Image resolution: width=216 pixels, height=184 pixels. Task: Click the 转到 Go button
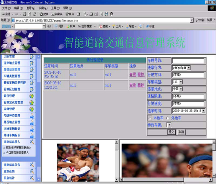click(x=200, y=20)
